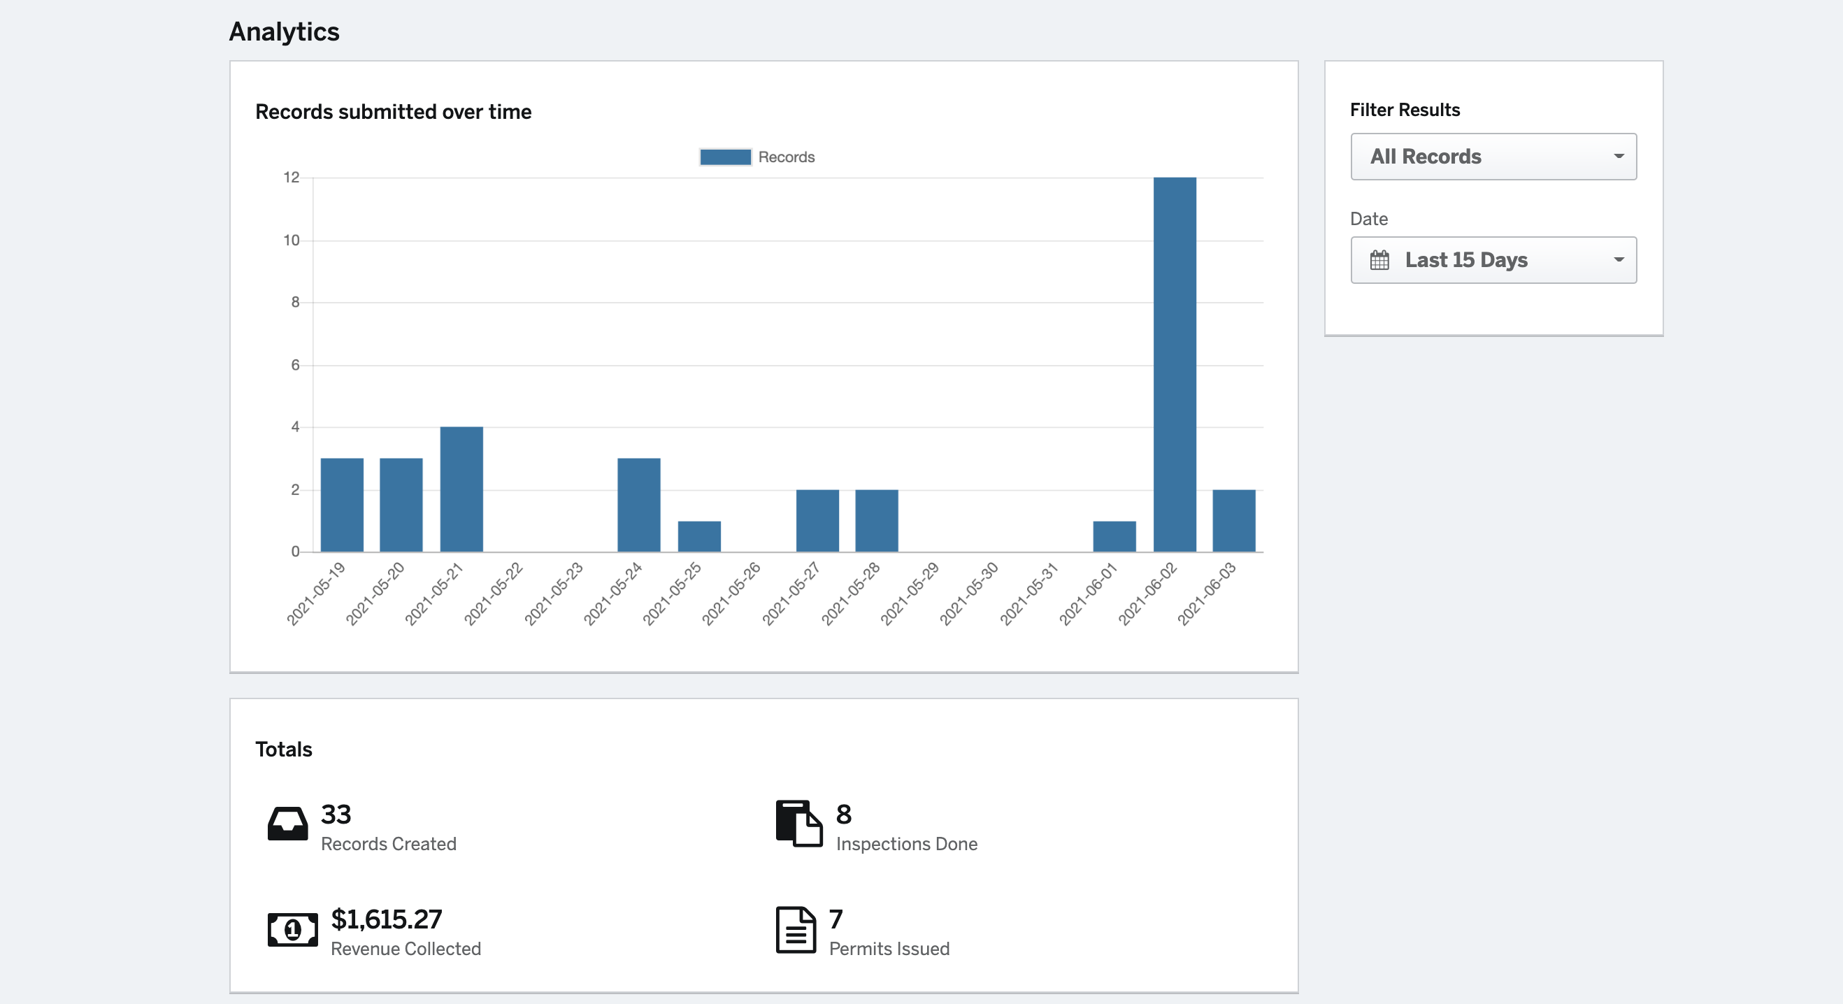Click the Analytics page title
This screenshot has width=1843, height=1004.
point(284,31)
